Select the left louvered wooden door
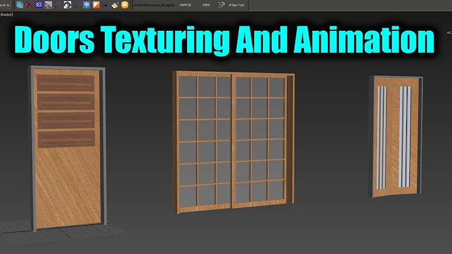Image resolution: width=452 pixels, height=254 pixels. pos(67,148)
